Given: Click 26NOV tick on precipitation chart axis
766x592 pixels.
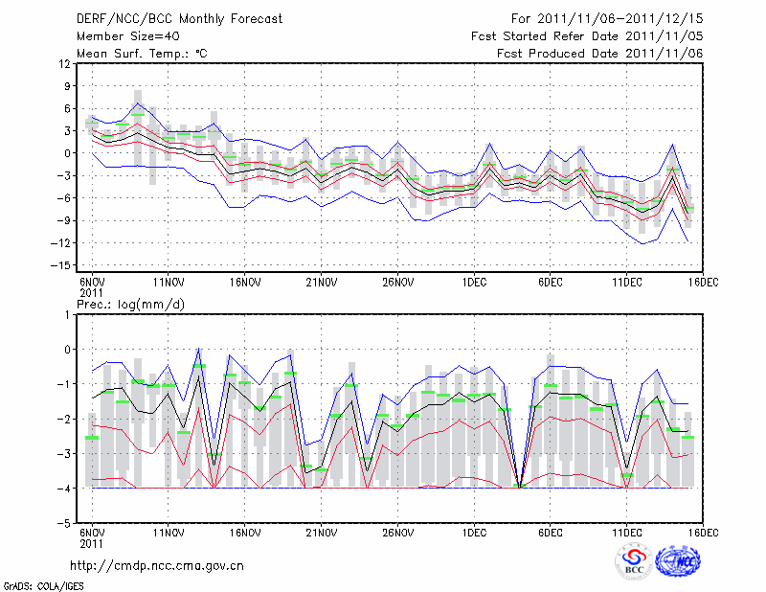Looking at the screenshot, I should point(398,532).
